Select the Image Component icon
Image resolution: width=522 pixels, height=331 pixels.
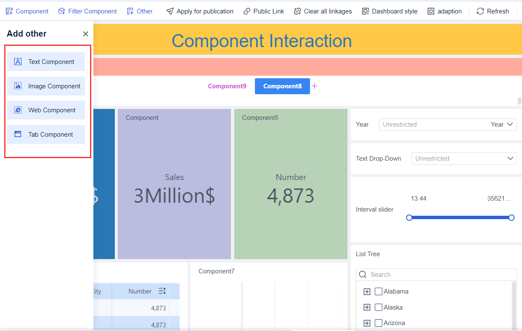click(x=17, y=86)
